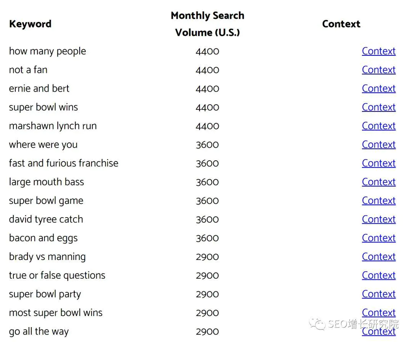Open Context link for "super bowl party"
The width and height of the screenshot is (412, 342).
point(379,294)
